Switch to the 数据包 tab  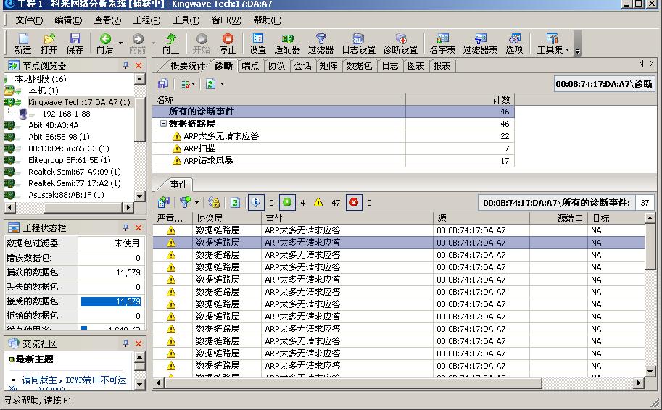359,66
